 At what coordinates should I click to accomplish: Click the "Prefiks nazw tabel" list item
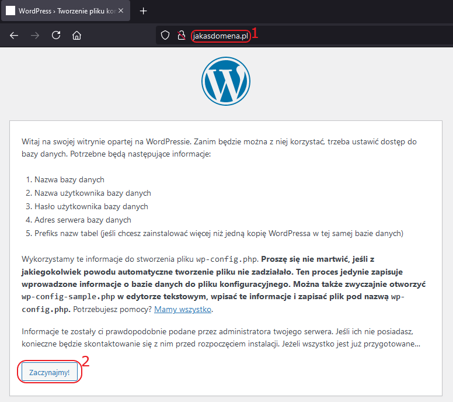click(x=219, y=233)
